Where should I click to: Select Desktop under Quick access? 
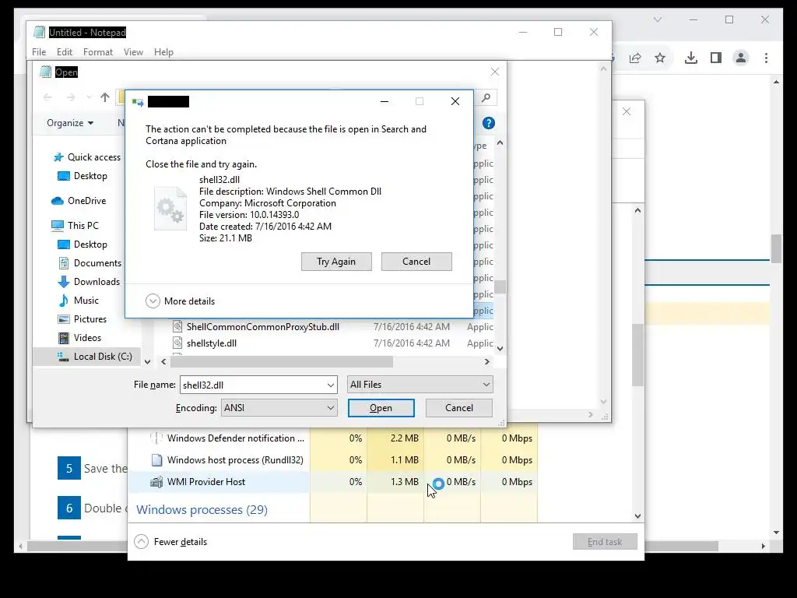coord(83,176)
